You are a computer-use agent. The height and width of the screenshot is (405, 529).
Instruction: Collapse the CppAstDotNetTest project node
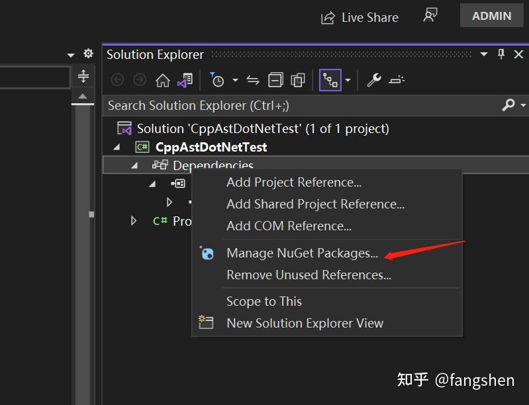pos(118,147)
